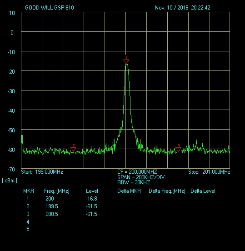
Task: Click the CF = 200.000MHZ readout
Action: (137, 172)
